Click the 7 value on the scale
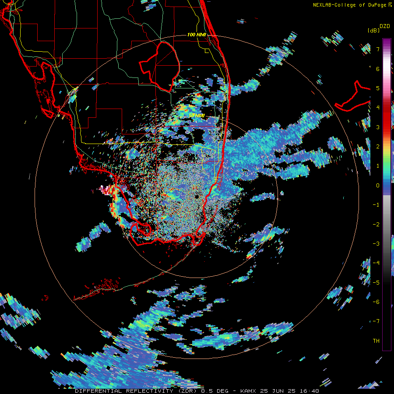394x394 pixels. tap(378, 49)
